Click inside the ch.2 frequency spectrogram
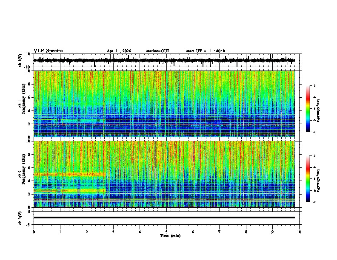Image resolution: width=337 pixels, height=260 pixels. pos(164,174)
